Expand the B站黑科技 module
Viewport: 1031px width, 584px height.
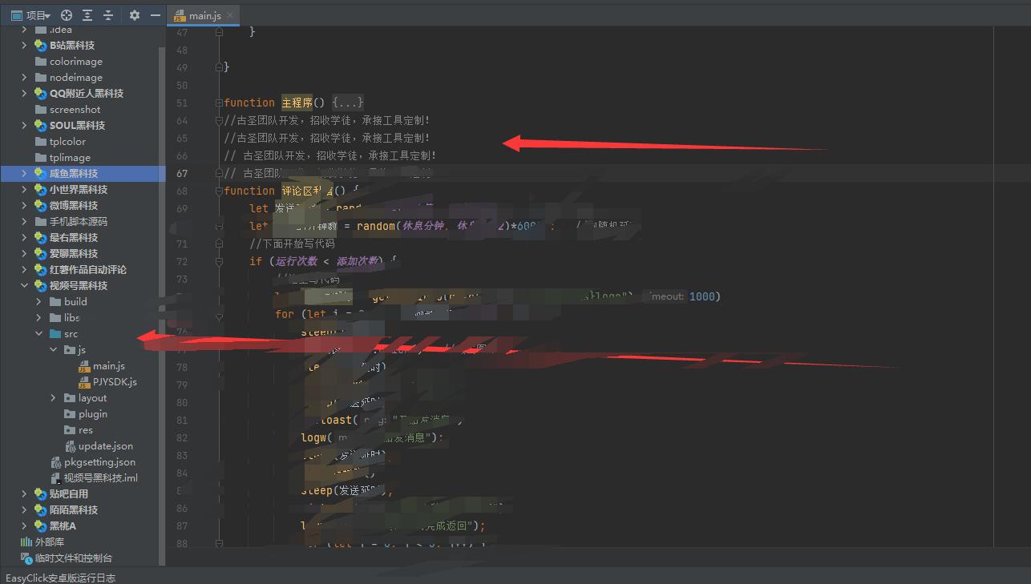pos(24,46)
